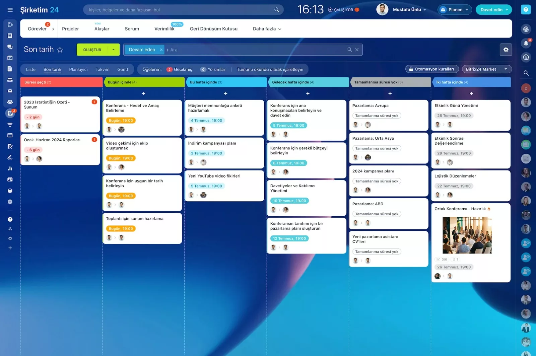Open the Ortak Konferansı task image thumbnail
This screenshot has width=536, height=356.
pos(467,235)
